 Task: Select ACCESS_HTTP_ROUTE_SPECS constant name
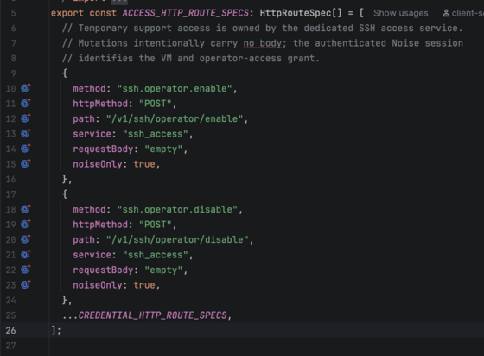(186, 13)
